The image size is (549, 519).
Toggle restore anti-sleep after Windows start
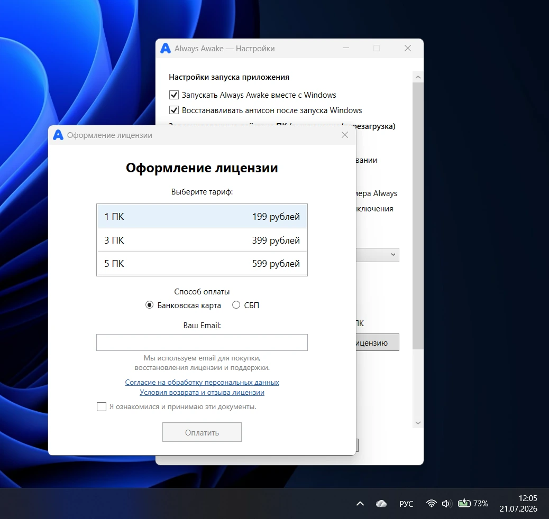pos(174,110)
